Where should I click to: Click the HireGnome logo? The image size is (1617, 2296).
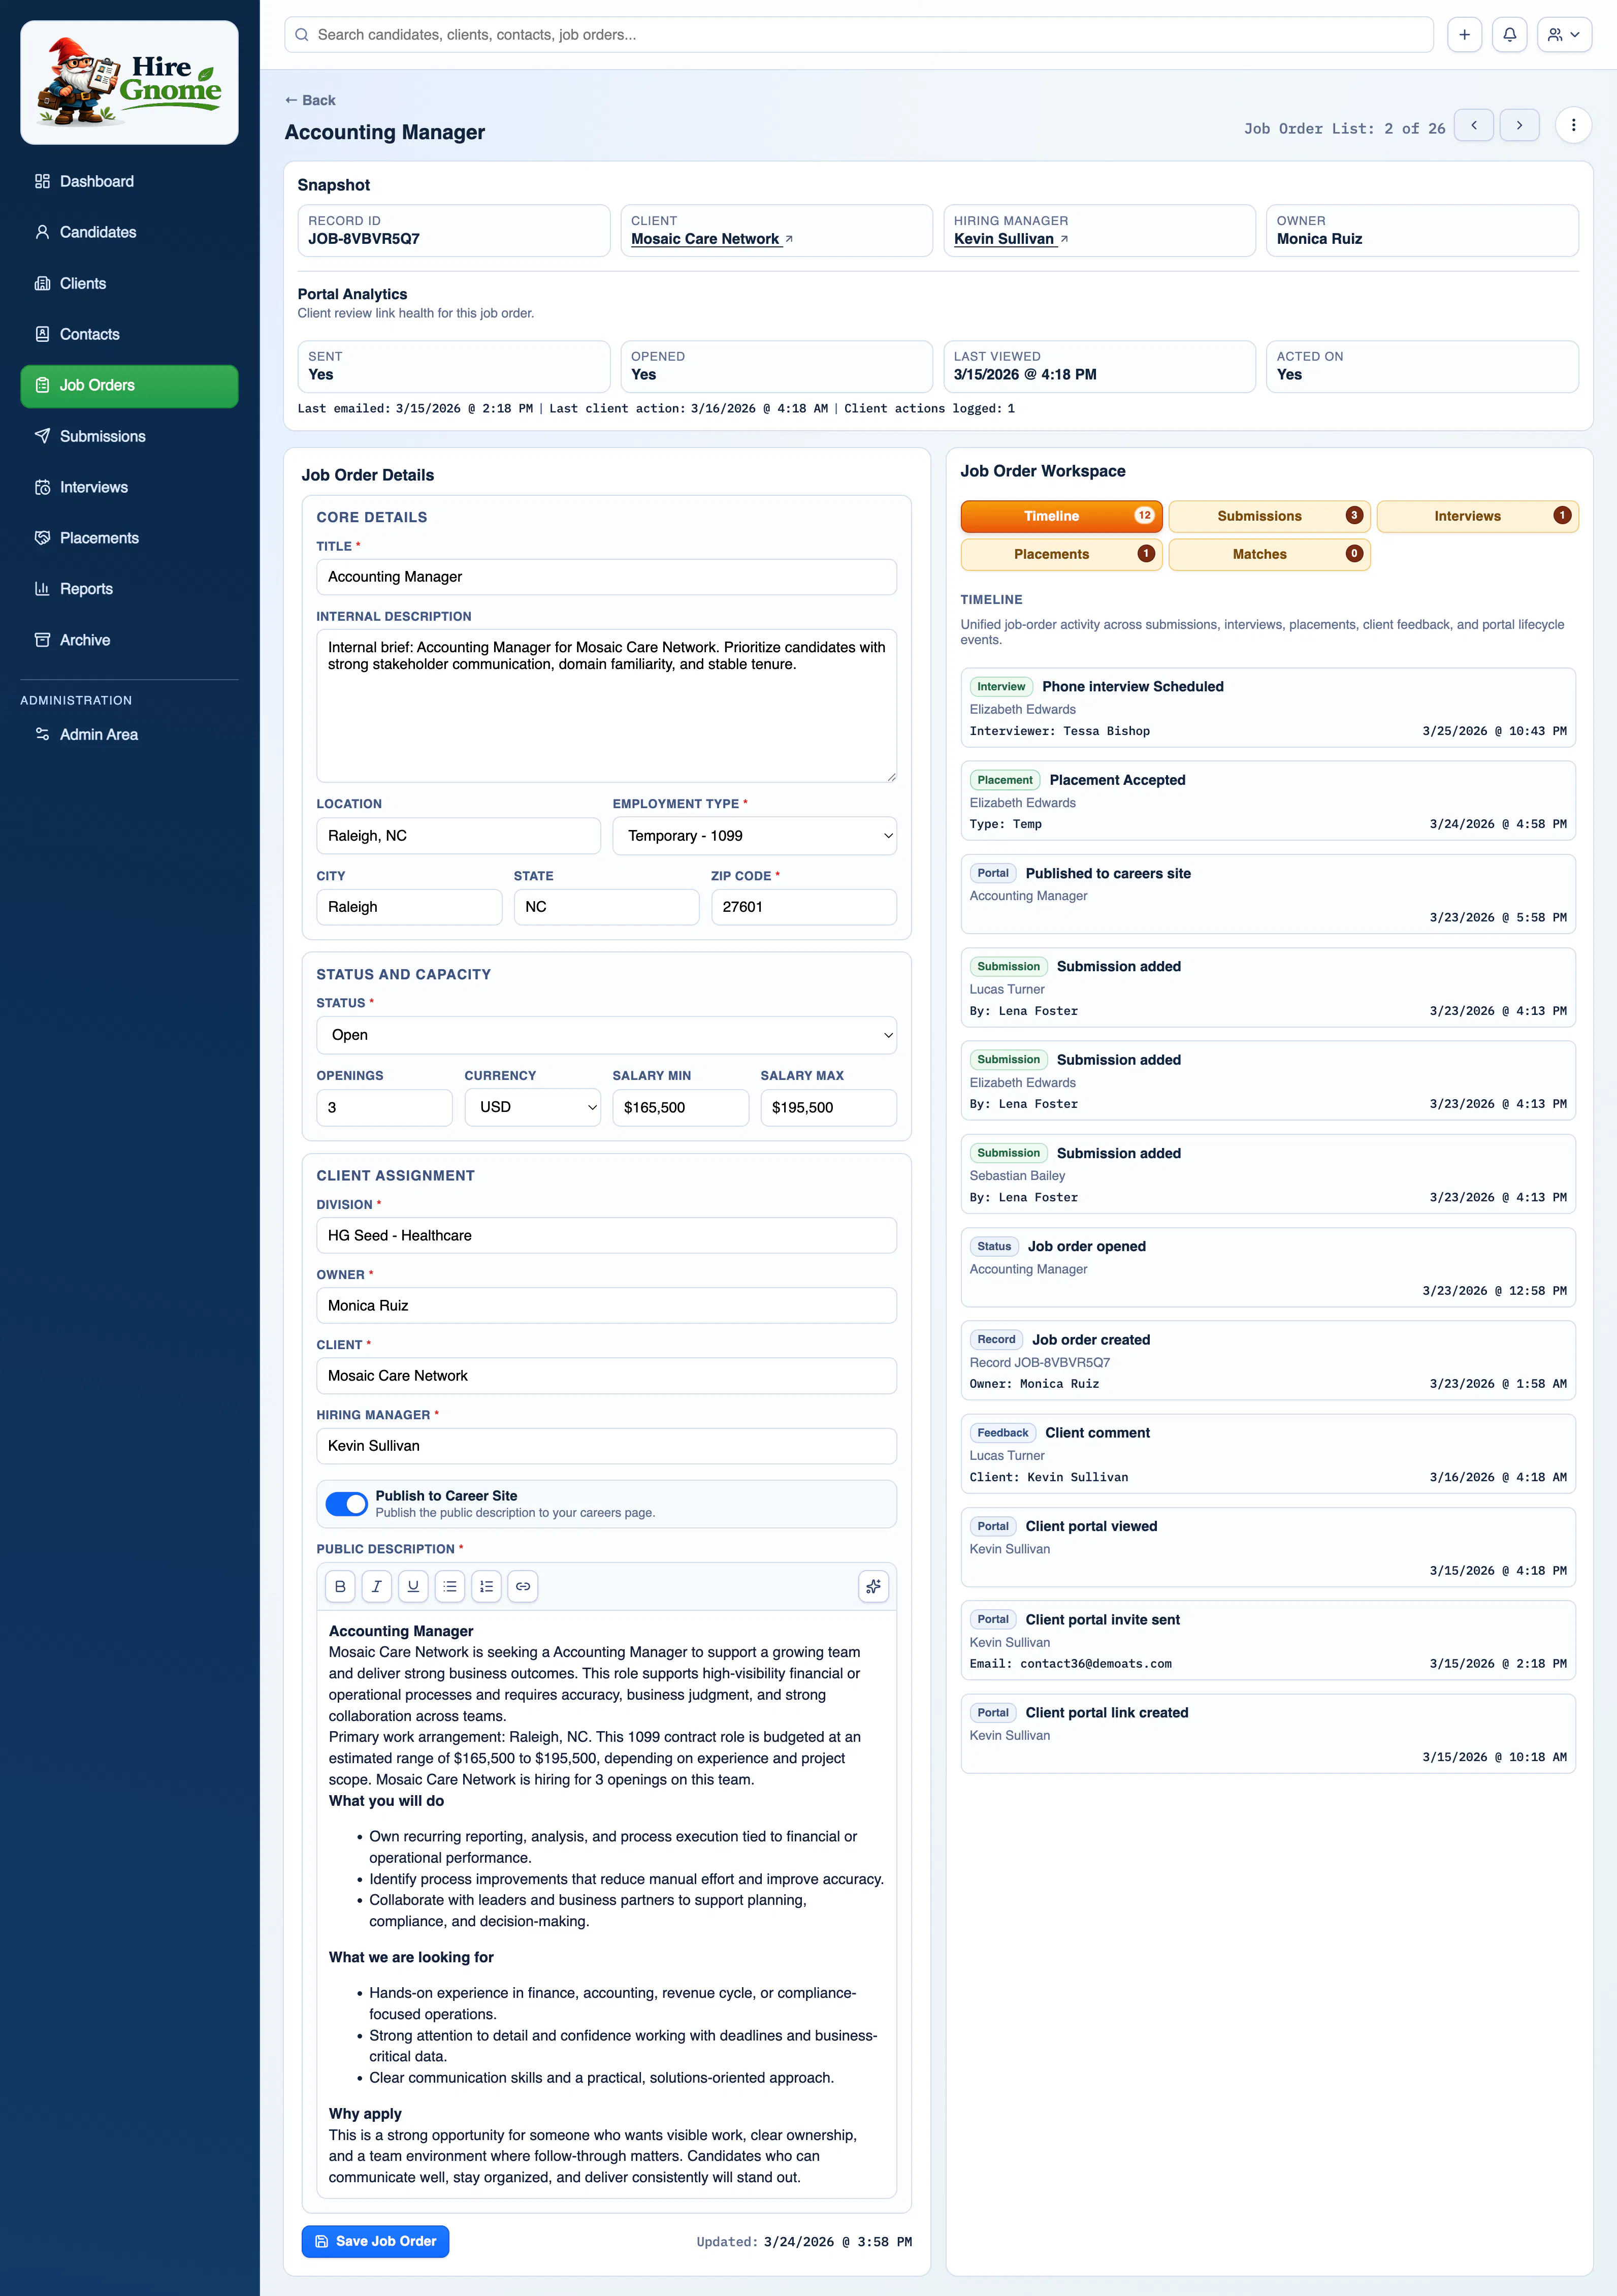[x=129, y=83]
